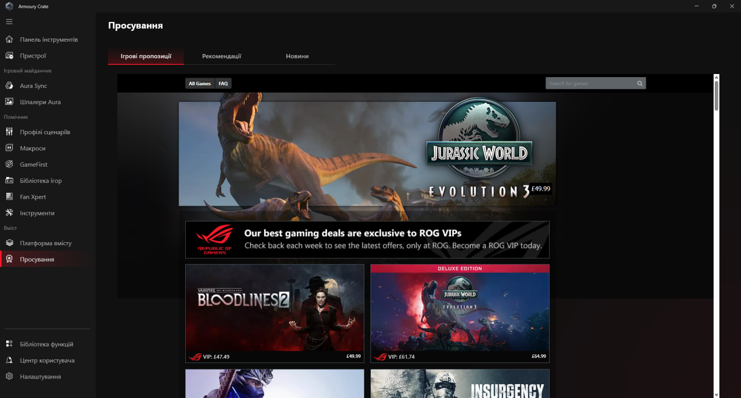Switch to the Рекомендації tab
This screenshot has height=398, width=741.
(x=222, y=56)
